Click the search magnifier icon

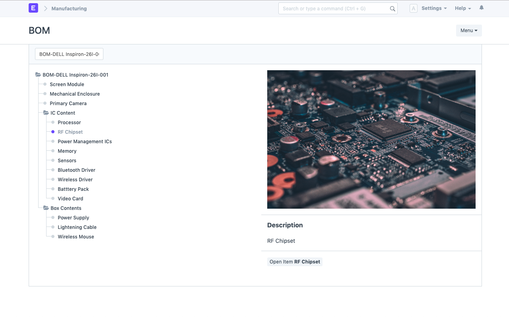(x=392, y=8)
